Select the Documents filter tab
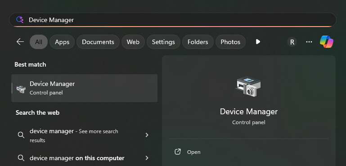This screenshot has height=166, width=346. click(98, 42)
